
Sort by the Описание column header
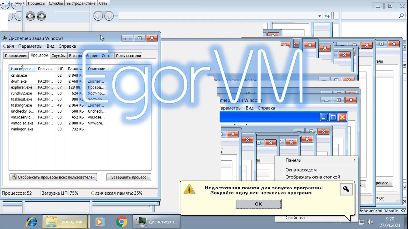point(97,69)
